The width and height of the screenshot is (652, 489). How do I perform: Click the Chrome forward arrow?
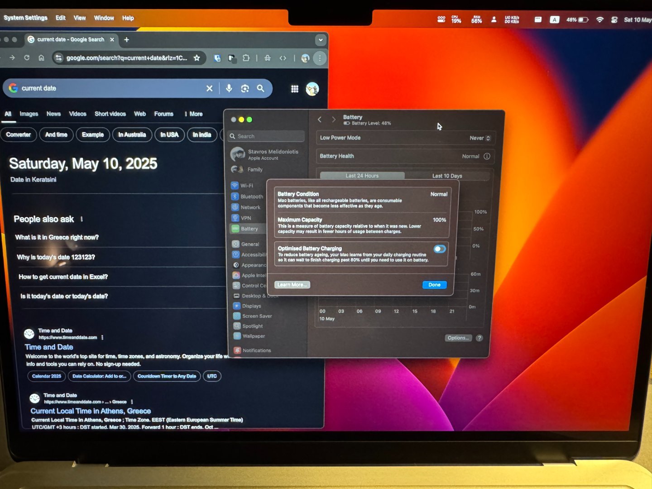tap(12, 58)
